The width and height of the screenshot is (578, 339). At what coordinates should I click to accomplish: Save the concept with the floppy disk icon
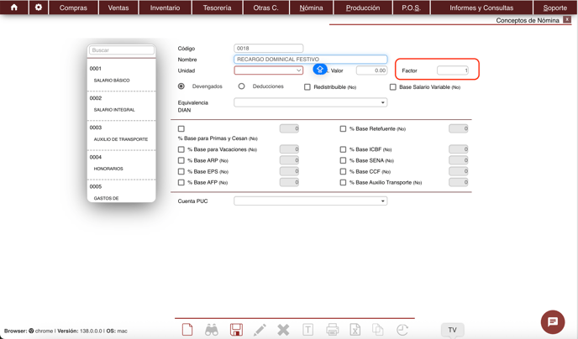[236, 330]
